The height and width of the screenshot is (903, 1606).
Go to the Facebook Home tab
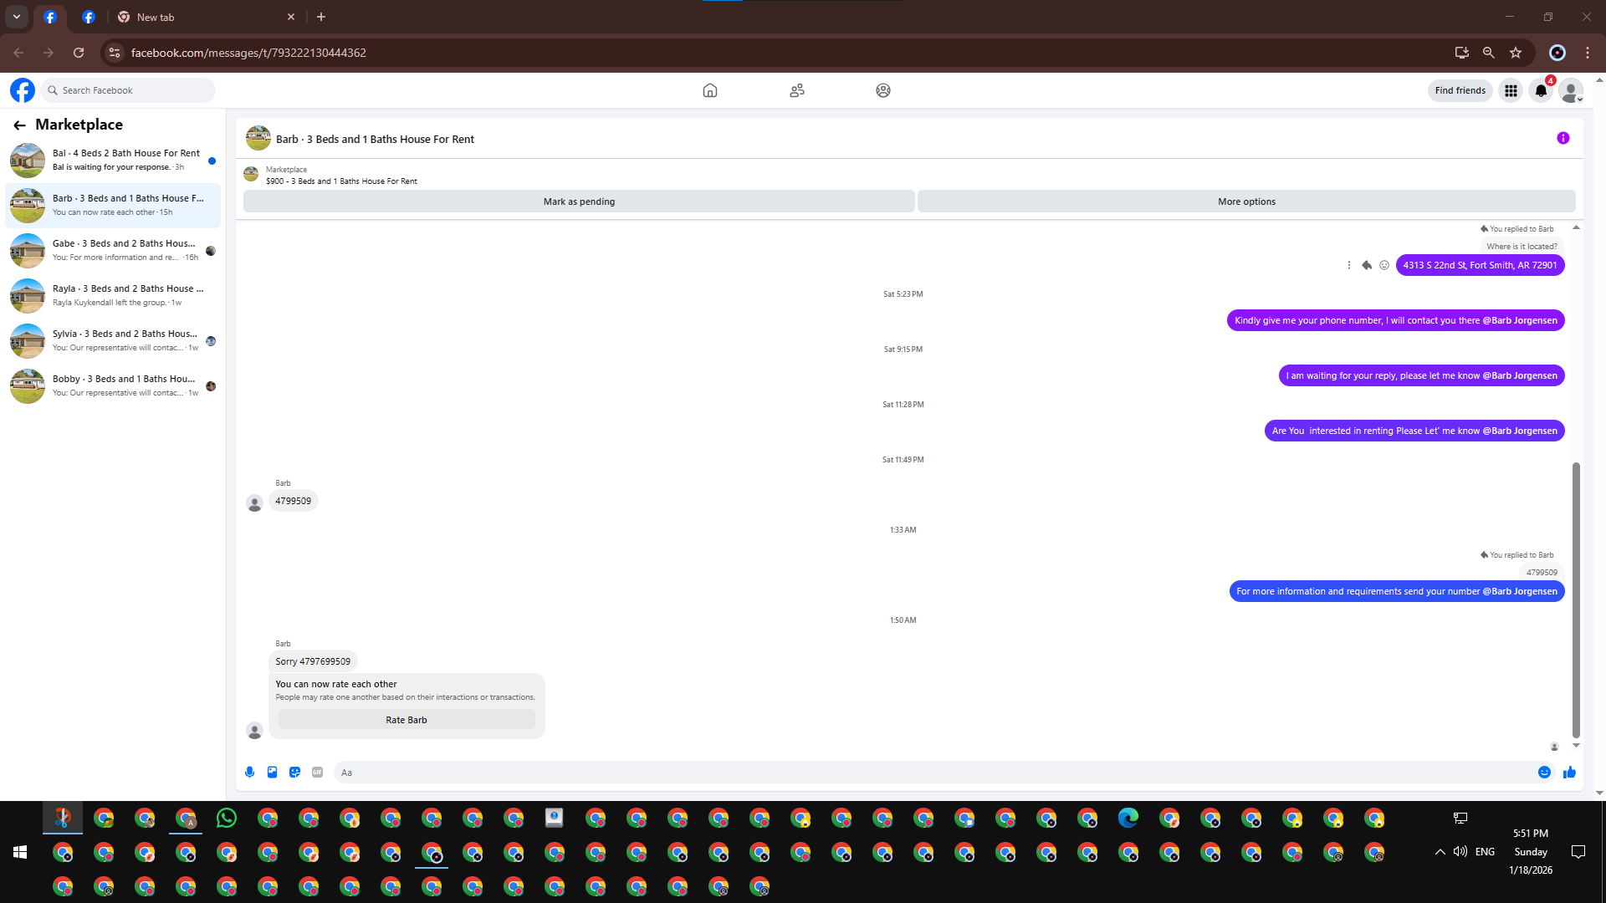click(710, 90)
